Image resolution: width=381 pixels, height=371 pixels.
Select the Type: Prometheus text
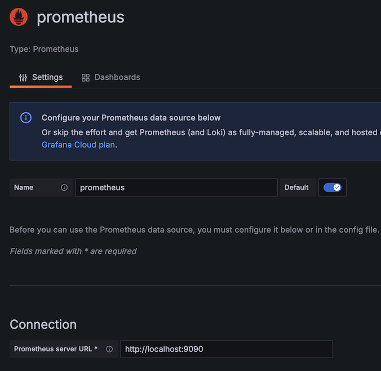(44, 49)
